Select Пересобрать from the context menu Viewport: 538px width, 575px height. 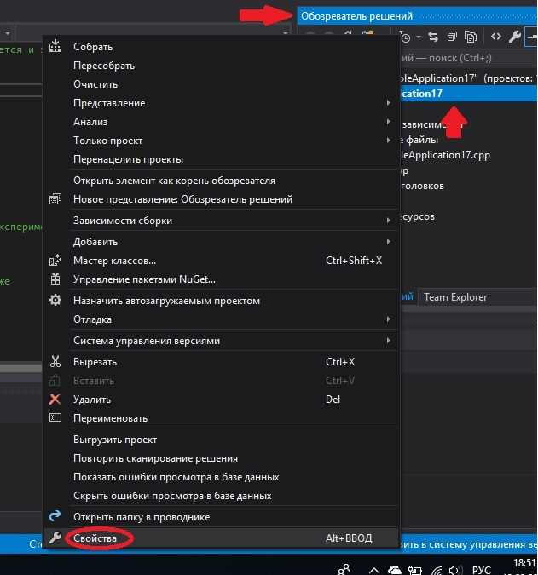coord(104,66)
